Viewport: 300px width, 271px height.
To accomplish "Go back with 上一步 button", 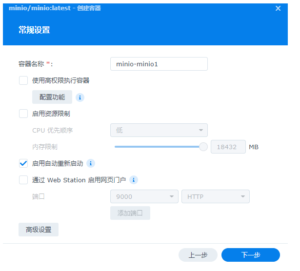I will (x=198, y=255).
